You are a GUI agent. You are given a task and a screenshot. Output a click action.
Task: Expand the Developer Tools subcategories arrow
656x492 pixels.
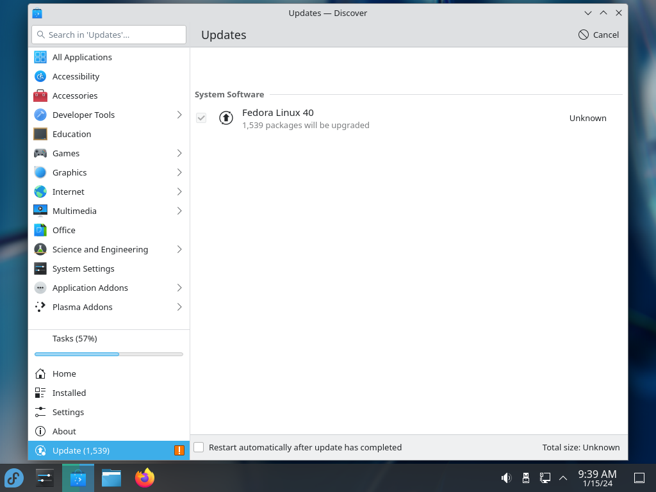click(179, 115)
